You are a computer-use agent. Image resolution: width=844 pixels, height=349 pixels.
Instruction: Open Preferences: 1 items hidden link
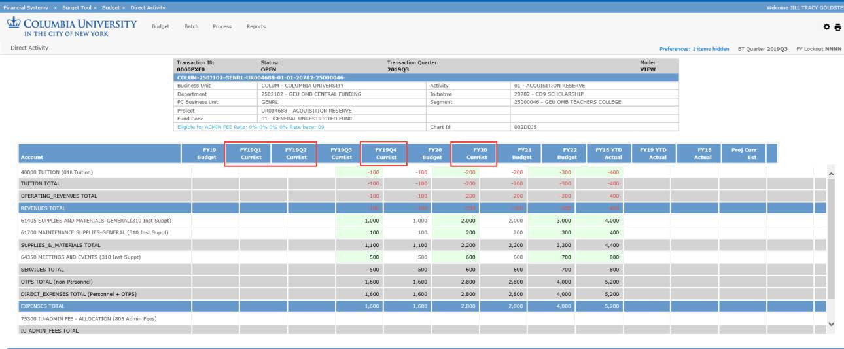694,49
